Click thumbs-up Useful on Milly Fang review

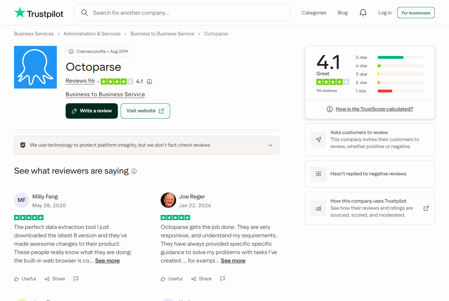coord(25,279)
